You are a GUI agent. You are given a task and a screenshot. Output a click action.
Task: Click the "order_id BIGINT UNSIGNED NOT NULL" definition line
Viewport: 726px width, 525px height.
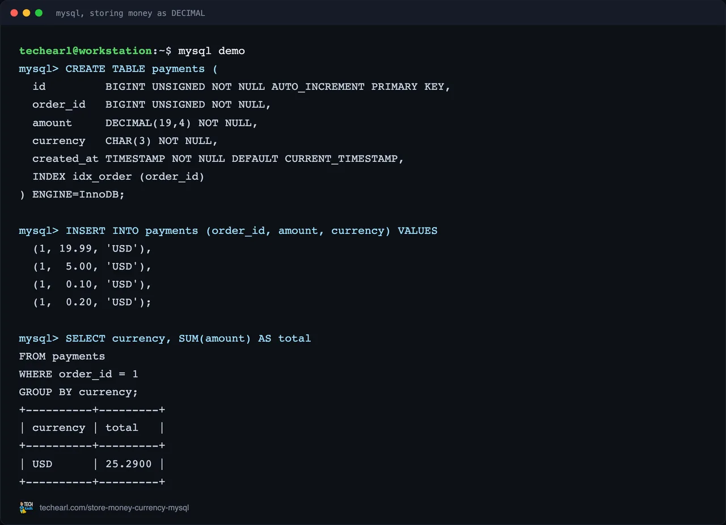[x=152, y=105]
